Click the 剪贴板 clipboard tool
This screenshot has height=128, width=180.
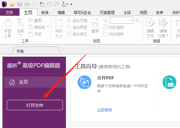point(37,27)
